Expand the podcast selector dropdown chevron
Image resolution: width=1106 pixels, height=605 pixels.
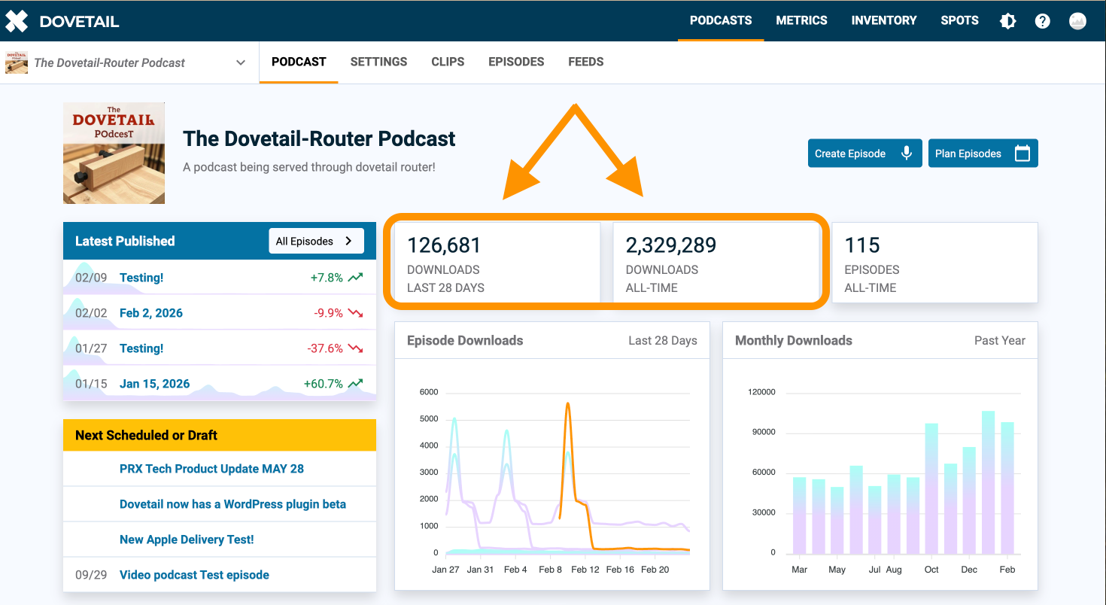click(241, 62)
